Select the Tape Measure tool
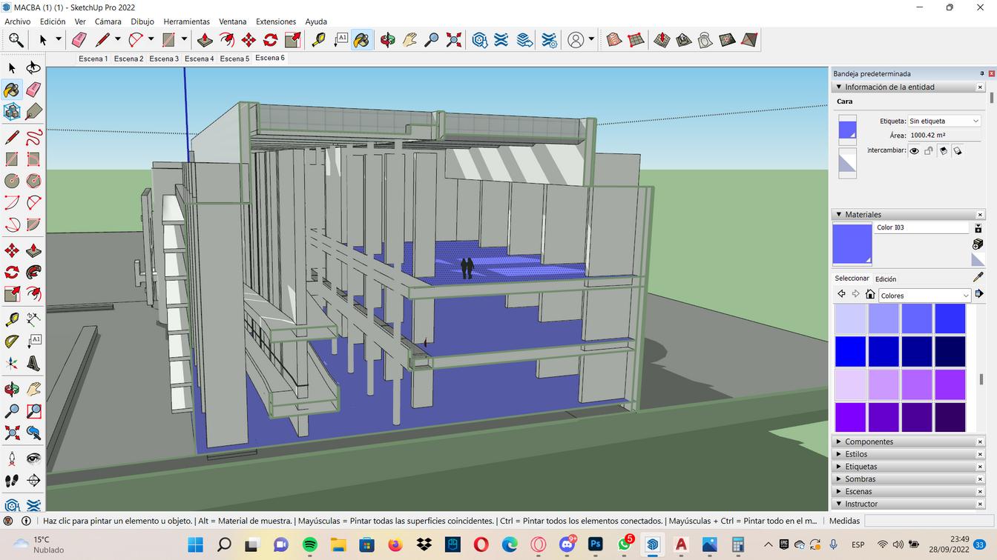The width and height of the screenshot is (997, 560). pyautogui.click(x=318, y=40)
